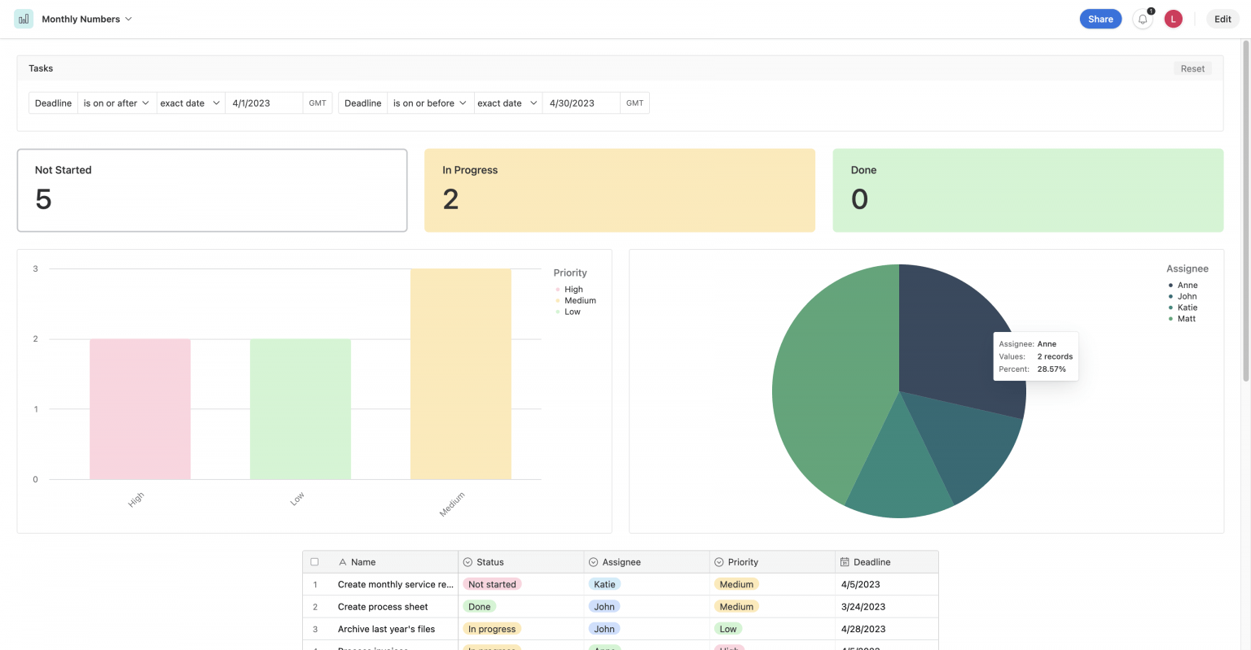Click the 4/30/2023 date input field
1251x650 pixels.
580,103
